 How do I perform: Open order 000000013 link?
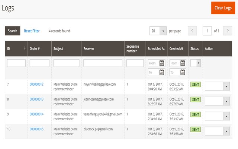point(36,99)
